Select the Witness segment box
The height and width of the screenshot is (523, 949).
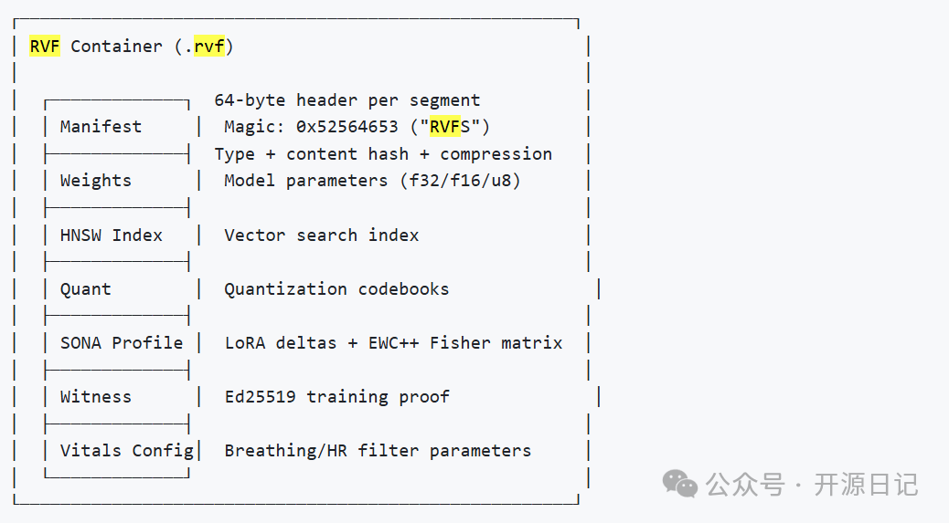95,397
